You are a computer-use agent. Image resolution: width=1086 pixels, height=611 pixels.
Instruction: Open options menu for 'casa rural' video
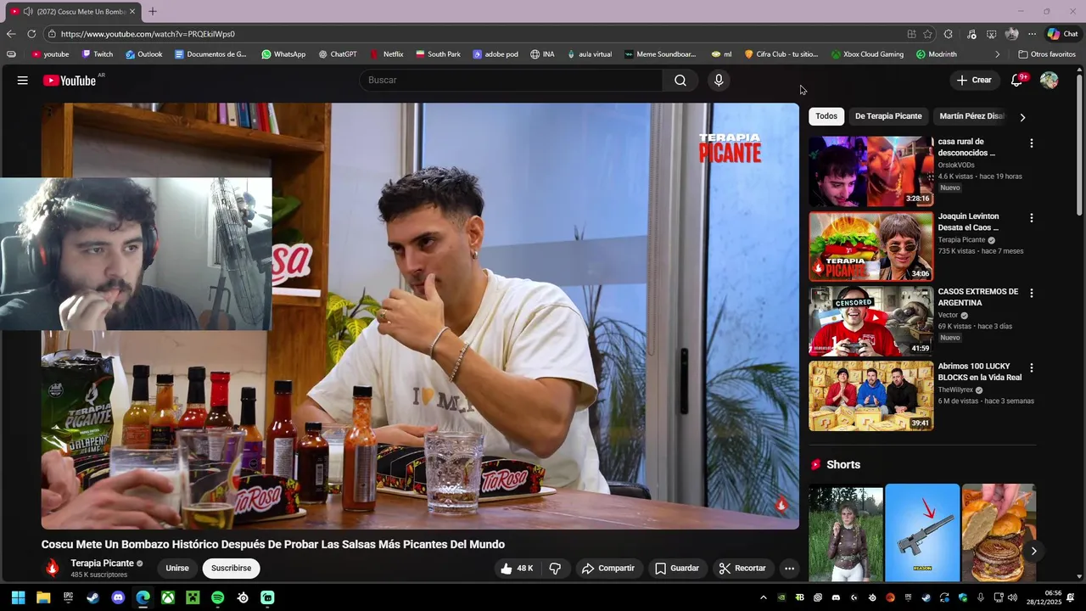click(x=1032, y=143)
